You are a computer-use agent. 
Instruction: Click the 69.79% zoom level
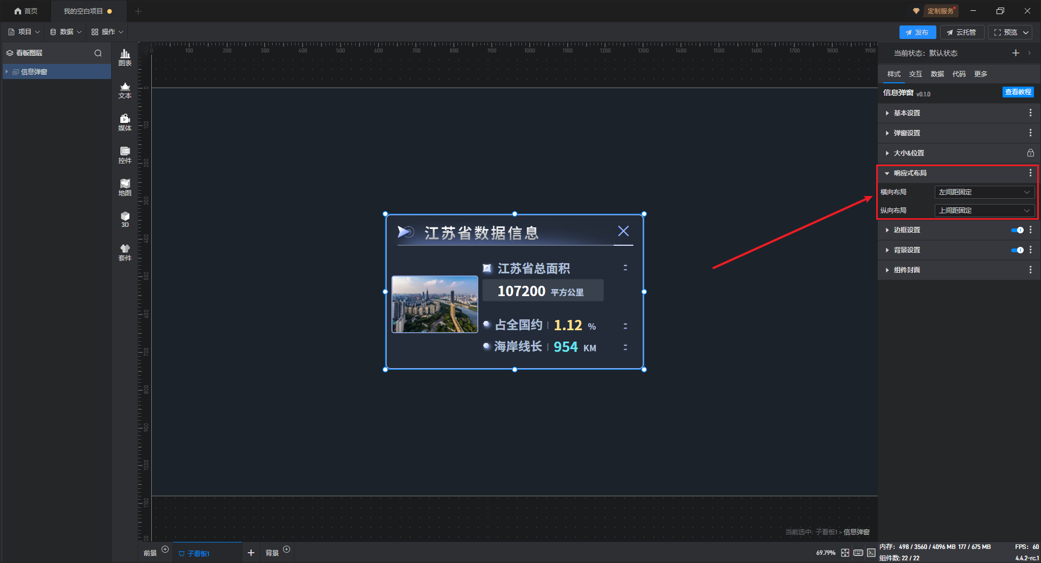[x=826, y=553]
